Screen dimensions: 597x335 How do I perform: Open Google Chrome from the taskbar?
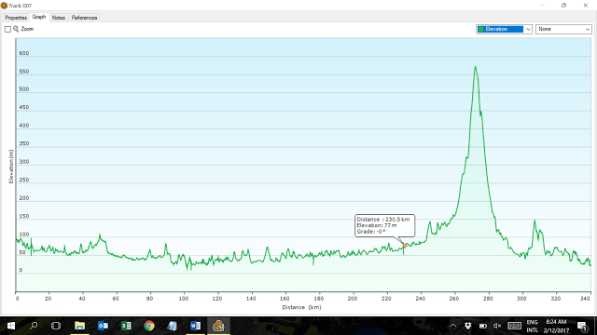[149, 326]
